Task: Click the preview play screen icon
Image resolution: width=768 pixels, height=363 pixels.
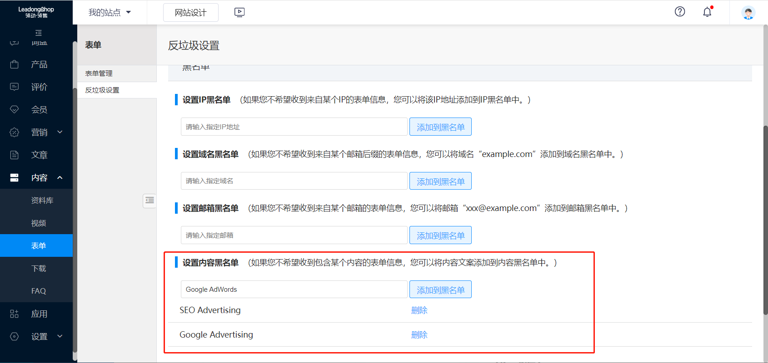Action: click(239, 12)
